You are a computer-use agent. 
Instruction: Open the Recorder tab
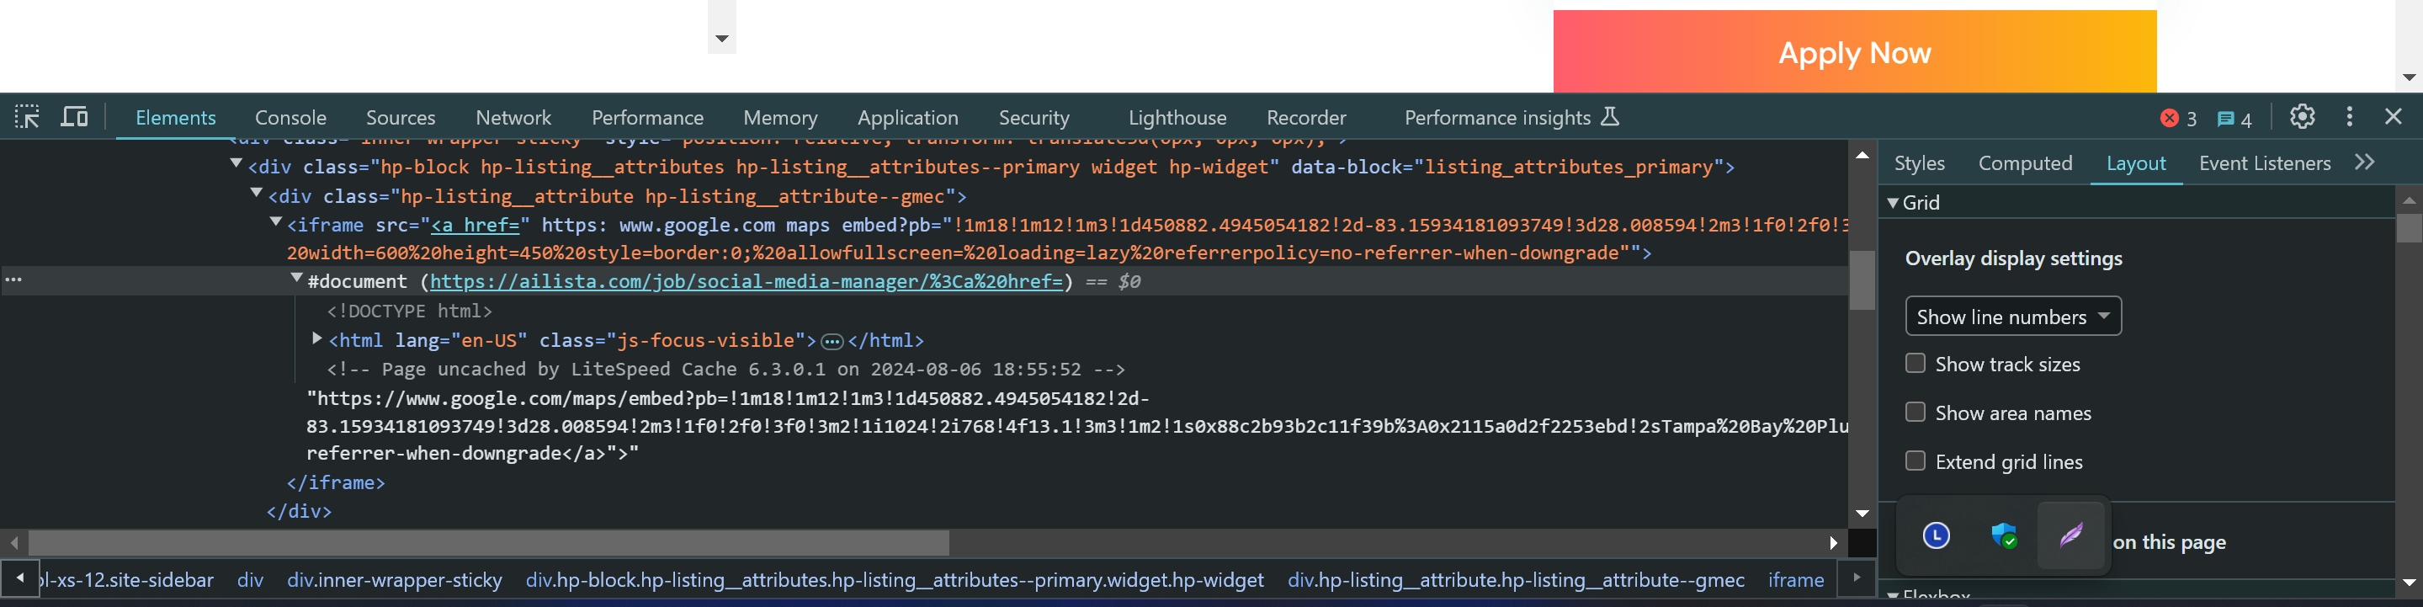coord(1306,118)
